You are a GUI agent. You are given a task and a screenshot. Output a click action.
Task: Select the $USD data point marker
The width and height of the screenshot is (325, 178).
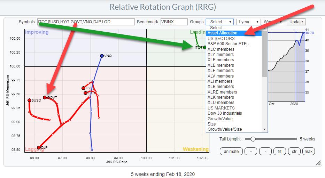click(29, 100)
